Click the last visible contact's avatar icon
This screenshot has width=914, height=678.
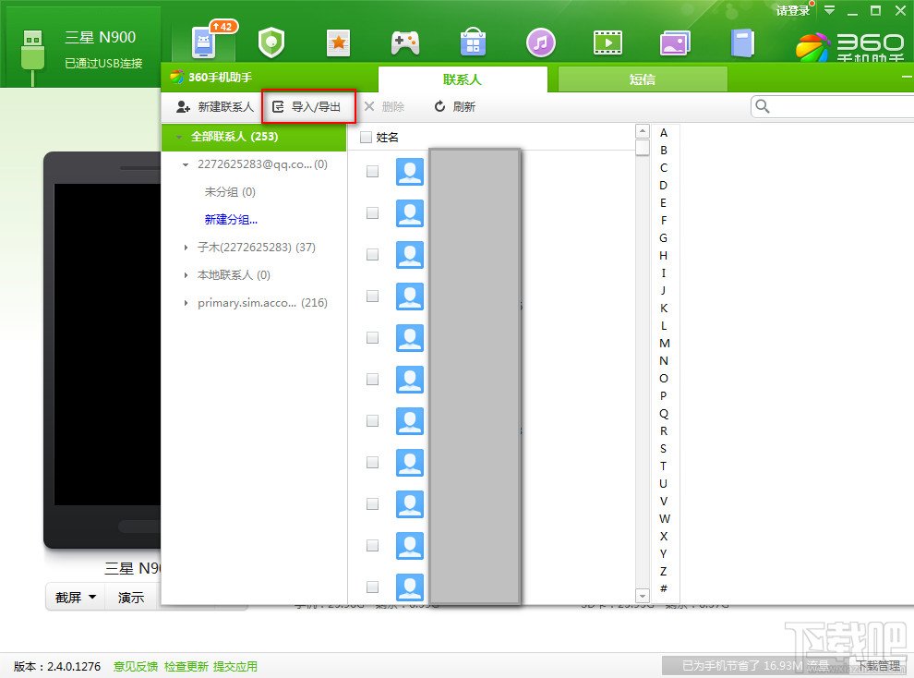(410, 587)
